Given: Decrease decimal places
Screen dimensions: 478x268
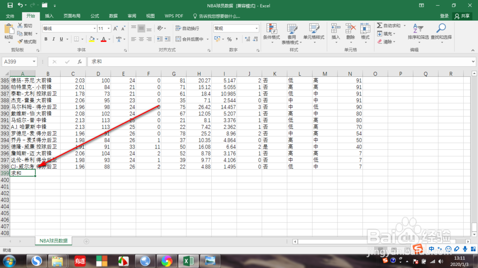Looking at the screenshot, I should click(255, 39).
